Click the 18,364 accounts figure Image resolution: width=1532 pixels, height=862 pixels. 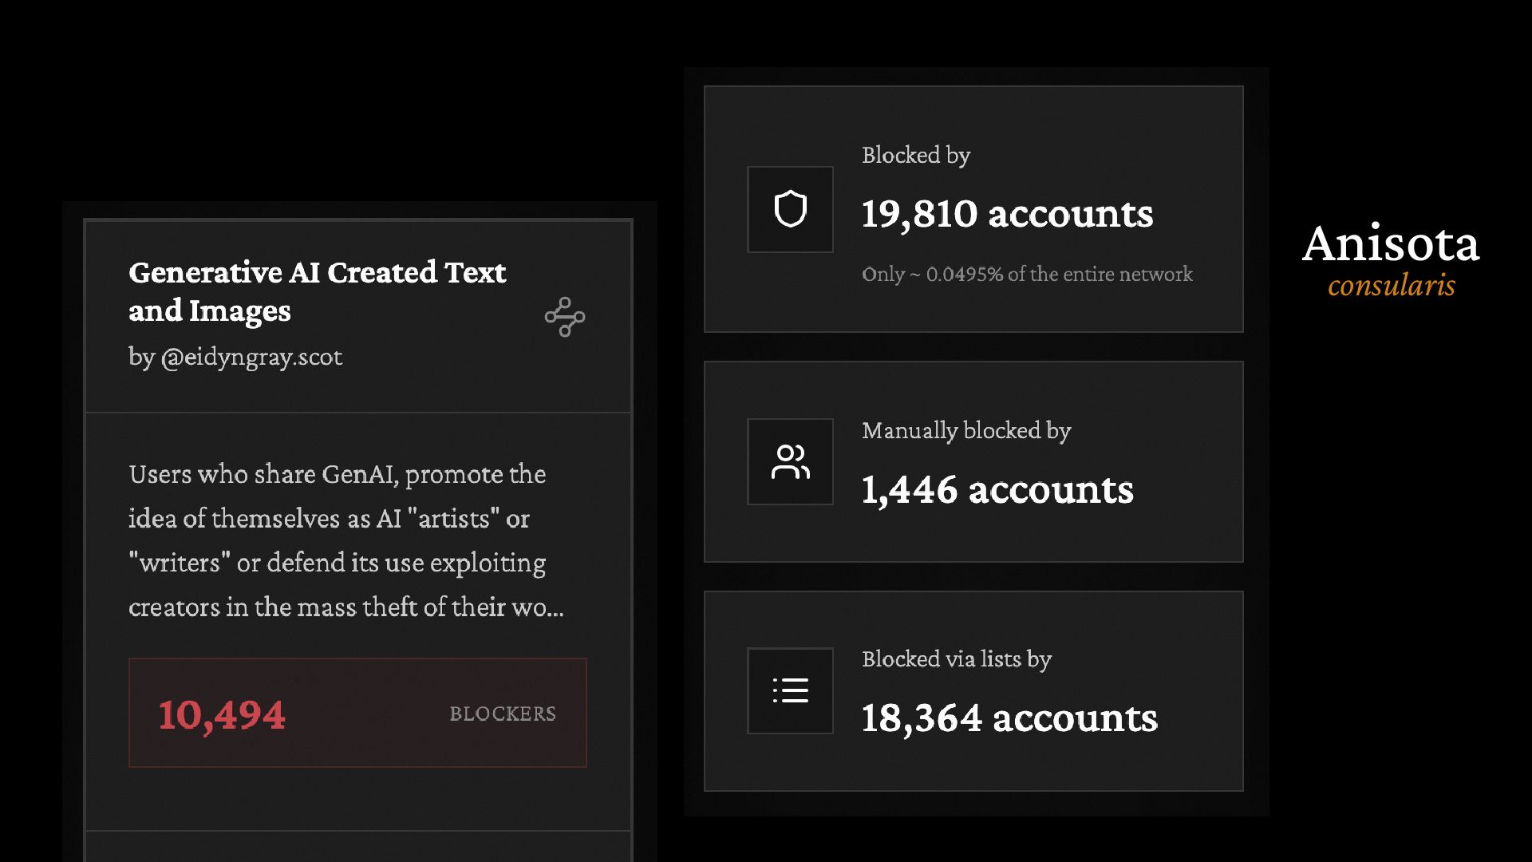(x=1009, y=718)
